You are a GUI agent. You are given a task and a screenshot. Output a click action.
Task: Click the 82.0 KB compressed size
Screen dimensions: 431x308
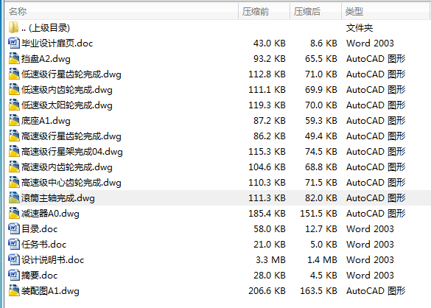[321, 197]
